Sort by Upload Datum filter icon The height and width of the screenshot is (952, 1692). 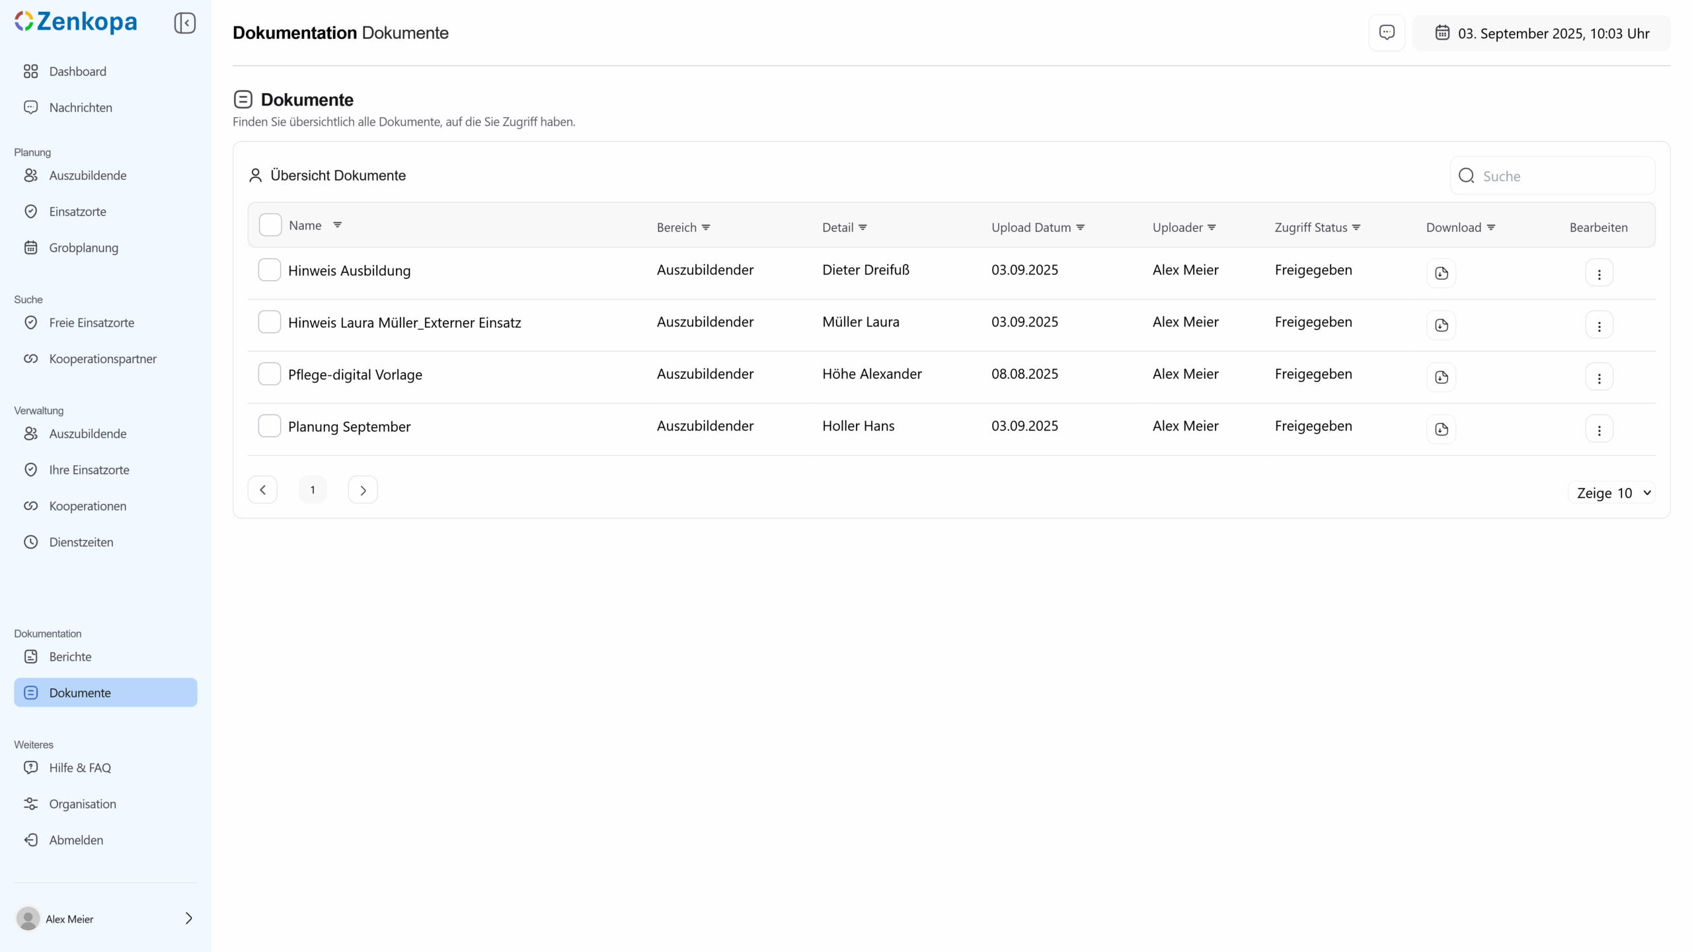1080,227
